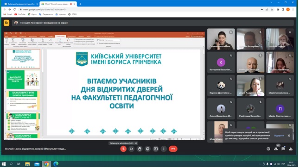This screenshot has height=168, width=299.
Task: Open the activities icon in Meet
Action: [291, 149]
